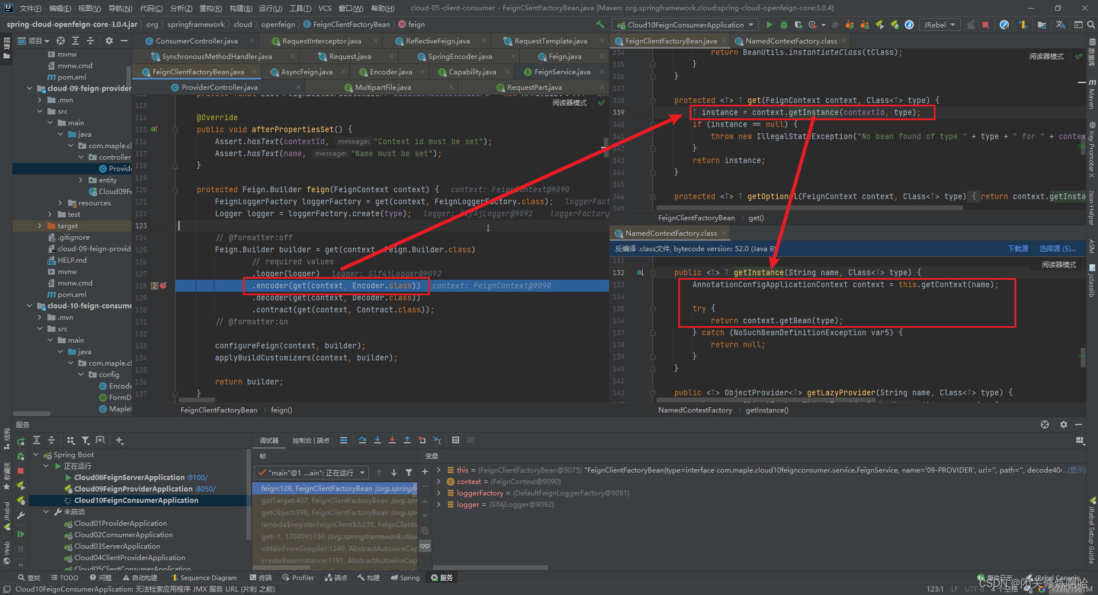Expand the loggerFactory variable node

coord(439,493)
